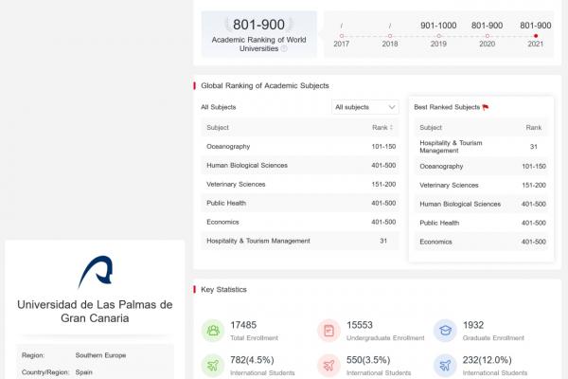This screenshot has width=568, height=379.
Task: Select the 2017 timeline point
Action: click(x=341, y=36)
